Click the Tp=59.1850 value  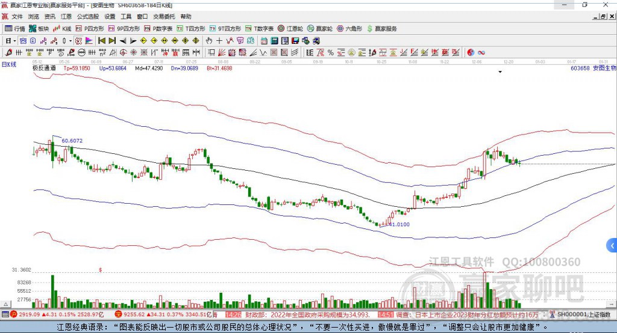[x=77, y=68]
